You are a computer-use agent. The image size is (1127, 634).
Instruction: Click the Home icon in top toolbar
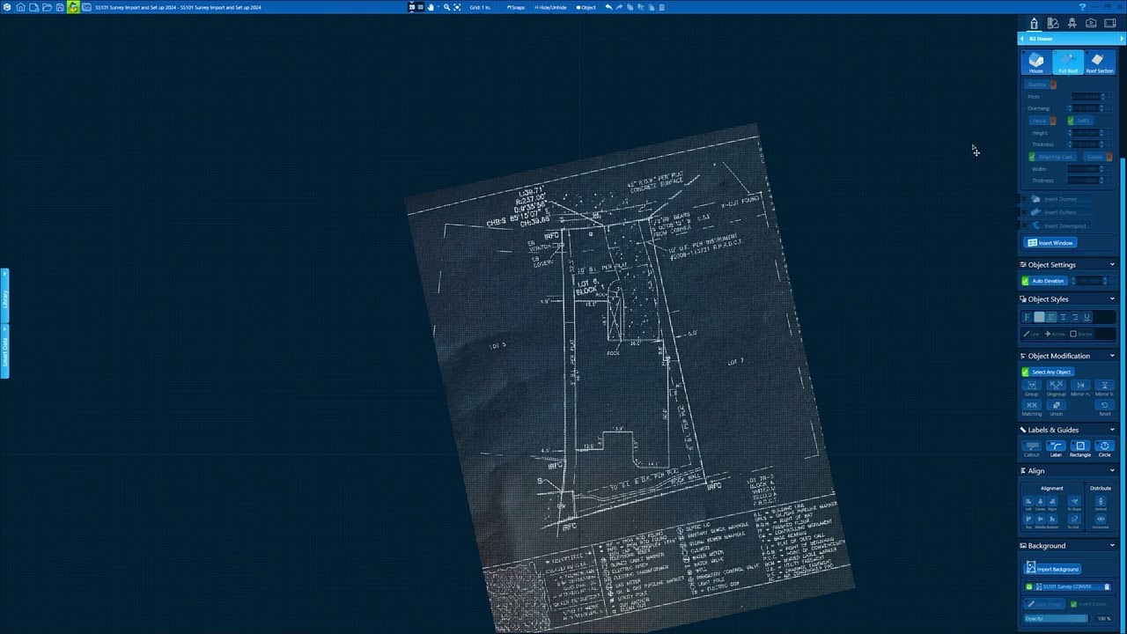point(20,7)
